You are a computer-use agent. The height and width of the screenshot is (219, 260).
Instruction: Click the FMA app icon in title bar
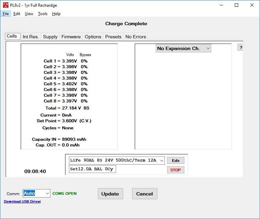pyautogui.click(x=6, y=5)
